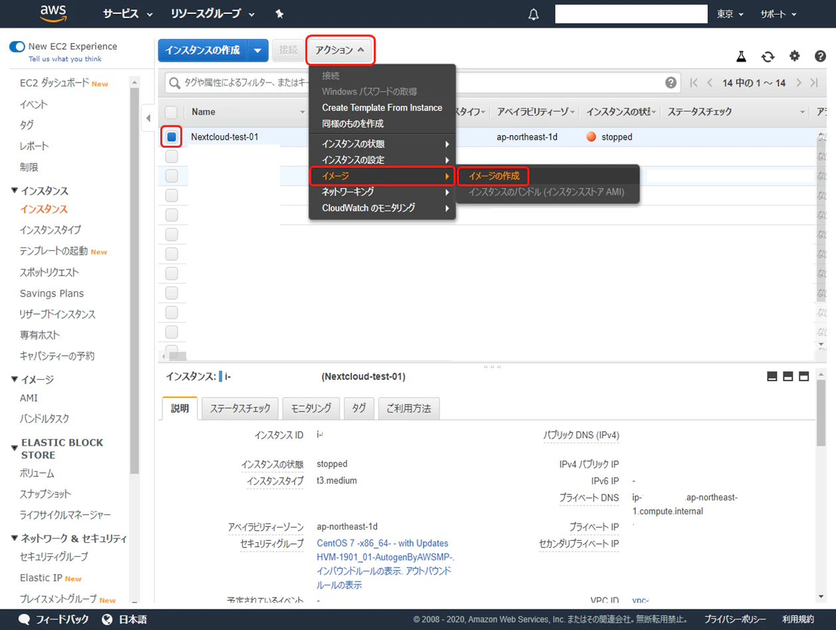
Task: Set details pane to medium size icon
Action: point(788,377)
